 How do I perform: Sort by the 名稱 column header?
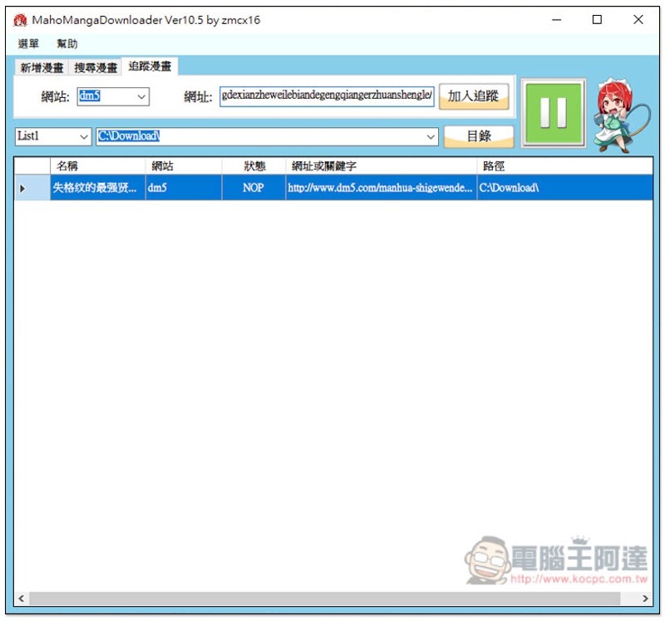[x=97, y=166]
